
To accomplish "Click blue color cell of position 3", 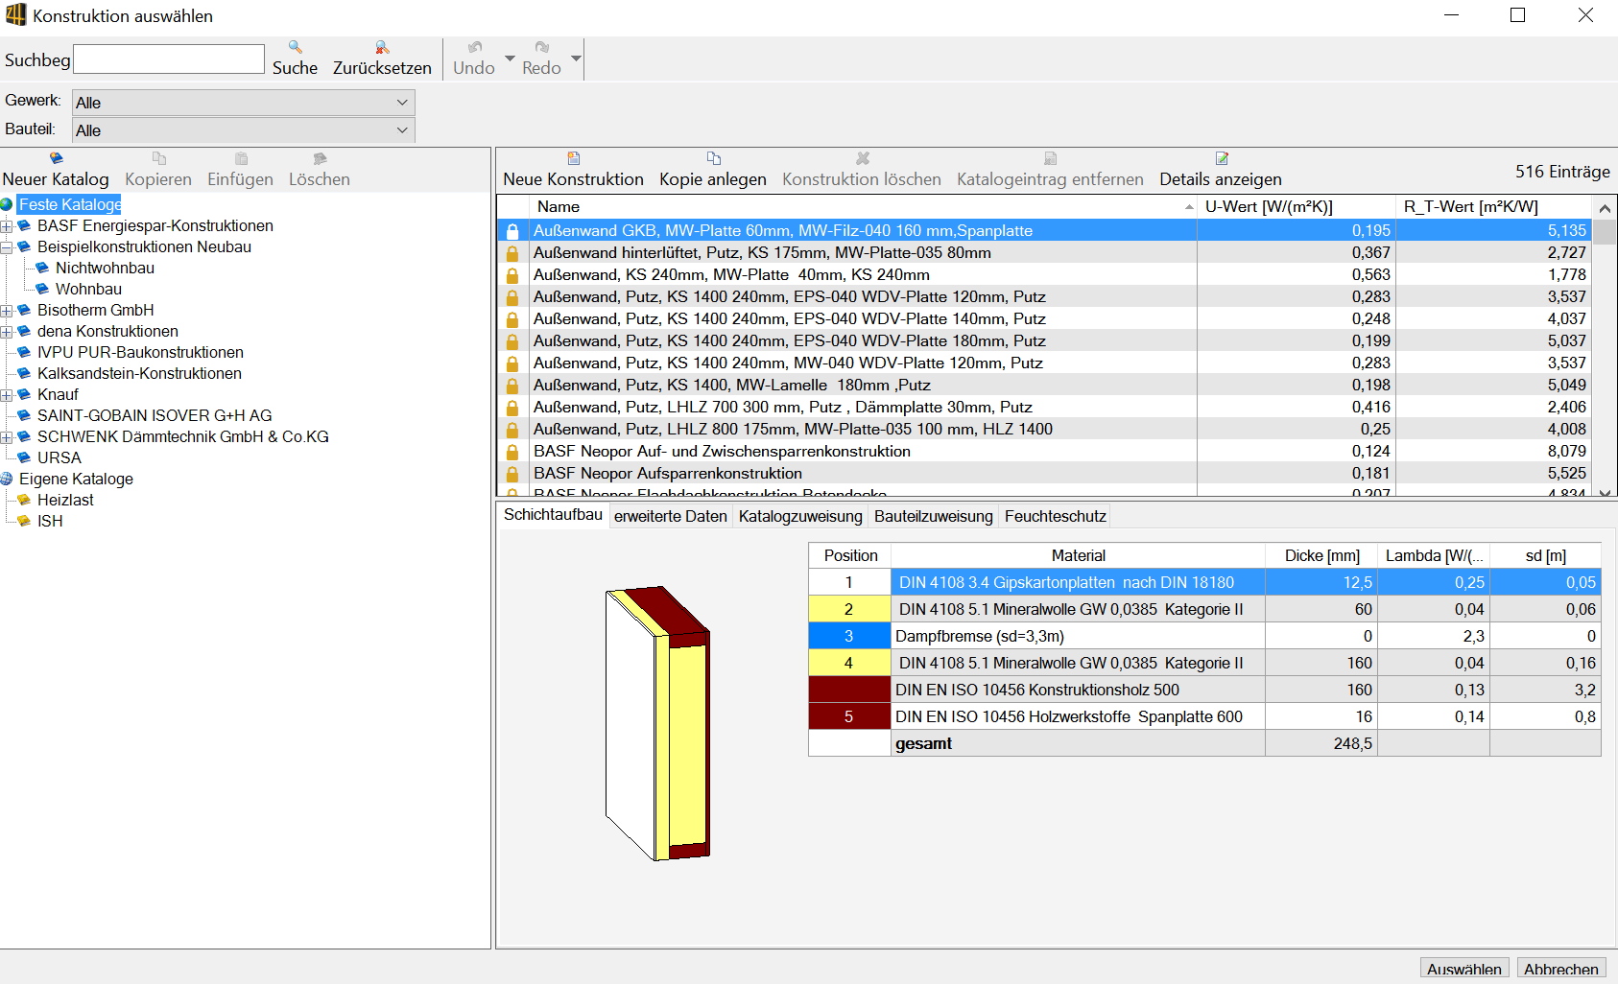I will coord(848,636).
